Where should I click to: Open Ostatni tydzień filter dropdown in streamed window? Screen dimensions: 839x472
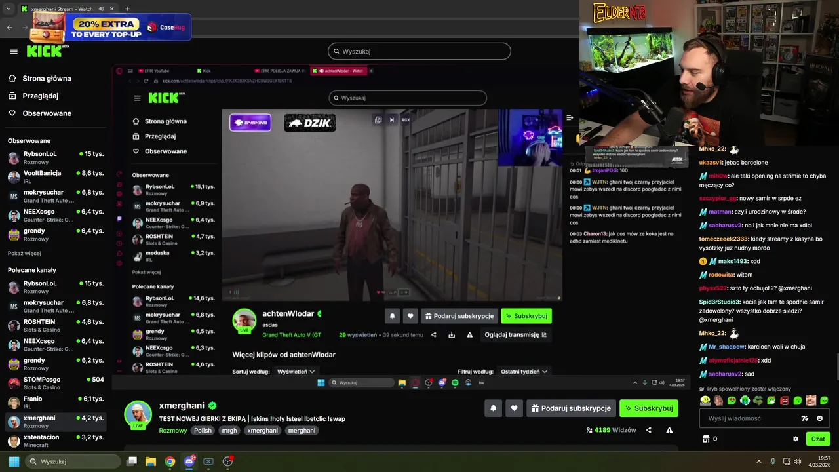[x=524, y=371]
